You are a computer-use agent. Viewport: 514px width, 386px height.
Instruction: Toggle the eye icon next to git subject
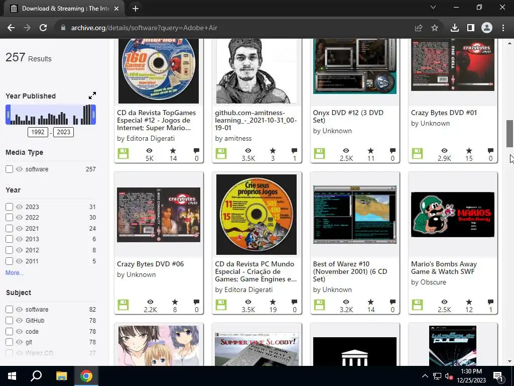coord(20,342)
